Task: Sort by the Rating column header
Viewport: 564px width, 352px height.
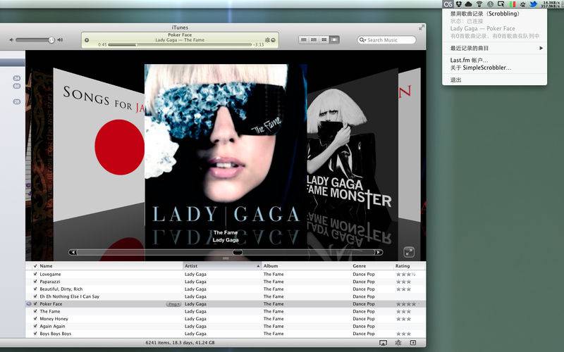Action: click(410, 266)
